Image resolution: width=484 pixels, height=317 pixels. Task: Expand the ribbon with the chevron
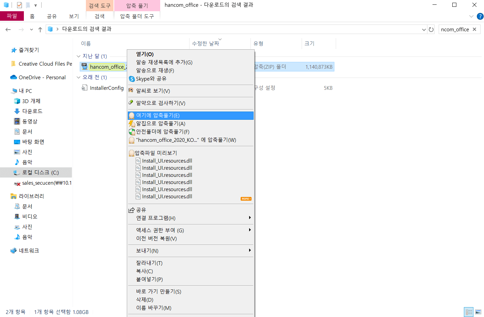pyautogui.click(x=471, y=16)
